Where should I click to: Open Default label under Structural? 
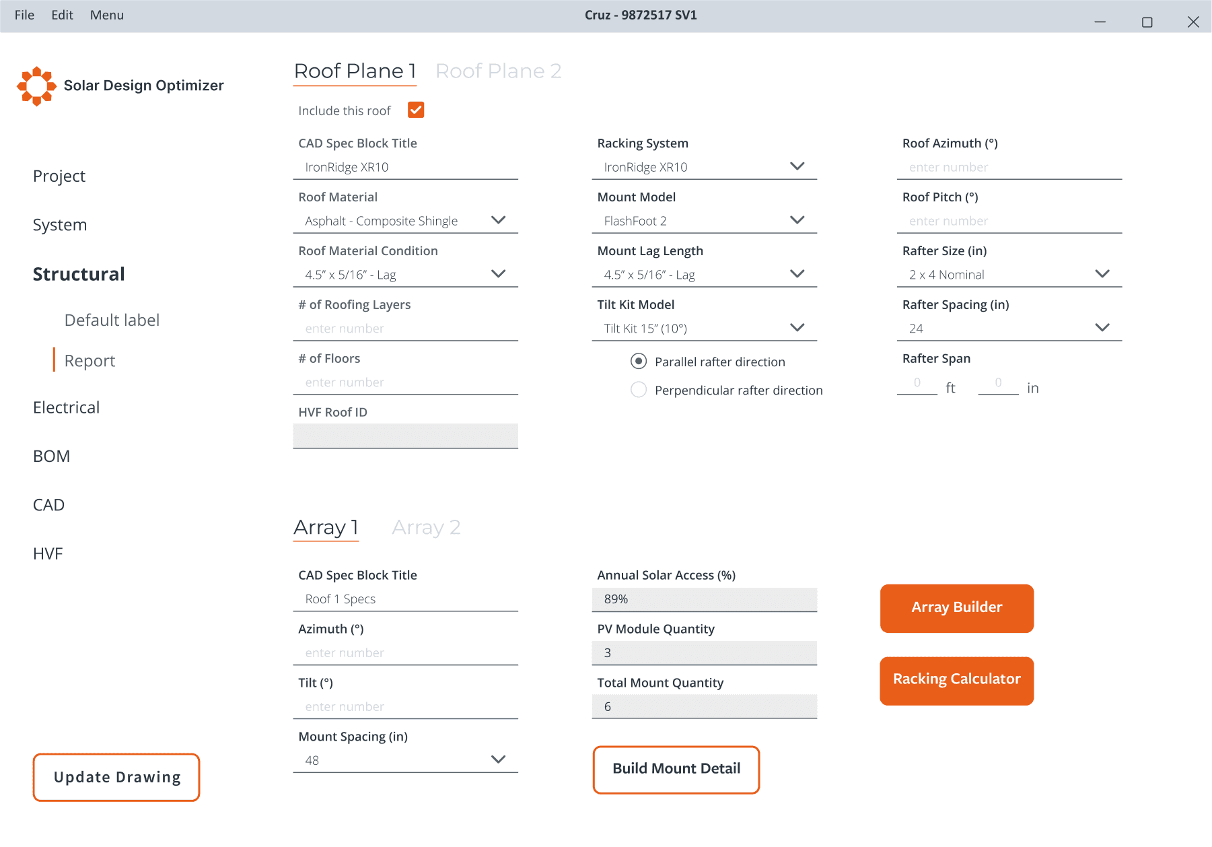(x=112, y=320)
